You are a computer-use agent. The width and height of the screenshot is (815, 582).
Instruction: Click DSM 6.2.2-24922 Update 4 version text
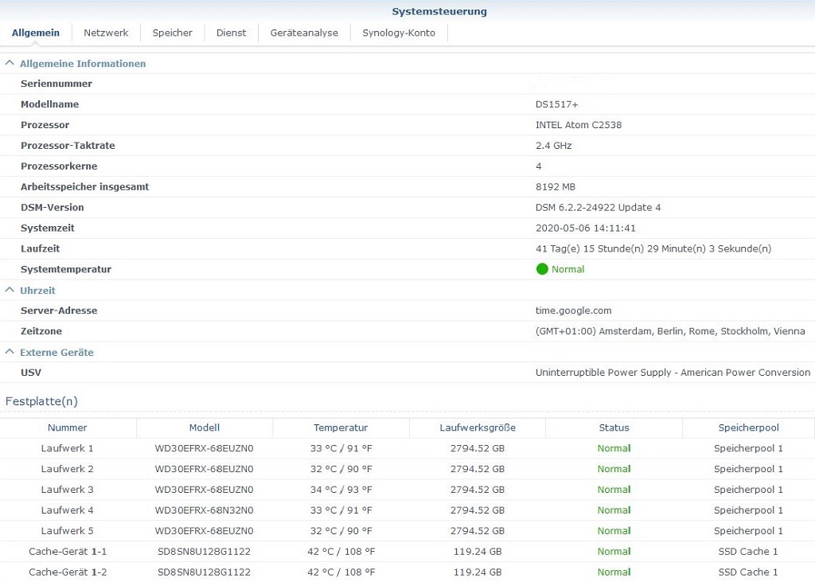(598, 207)
